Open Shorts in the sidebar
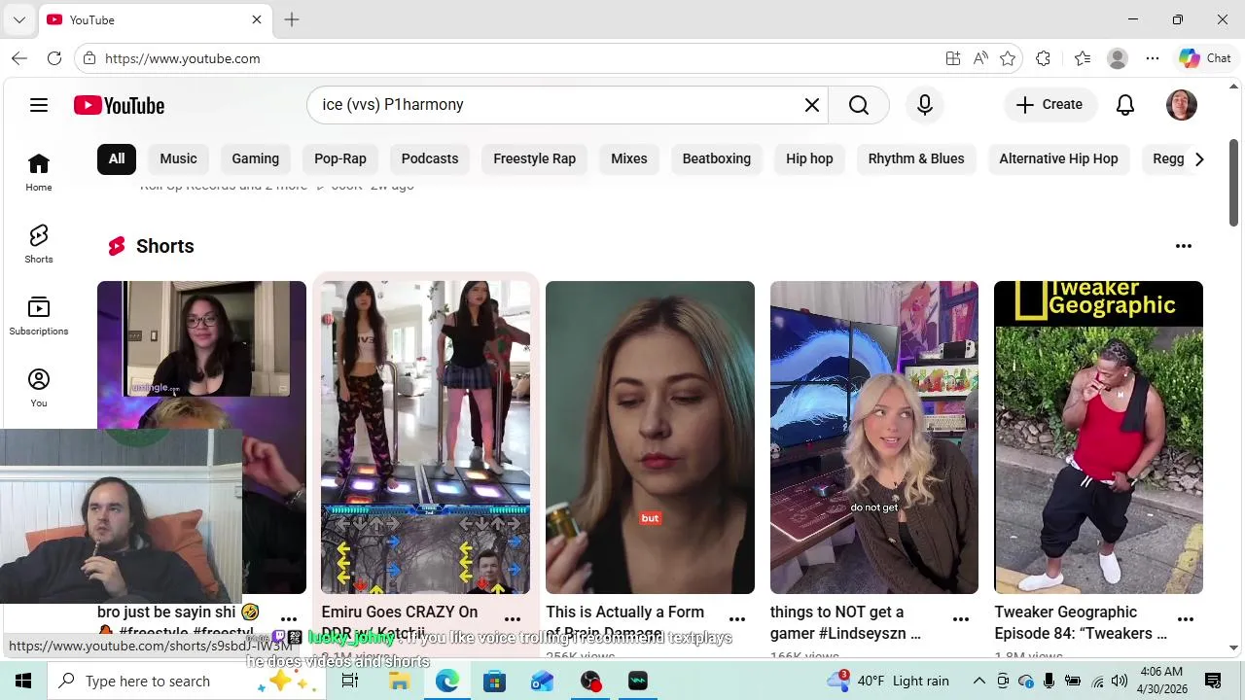The height and width of the screenshot is (700, 1245). 39,244
